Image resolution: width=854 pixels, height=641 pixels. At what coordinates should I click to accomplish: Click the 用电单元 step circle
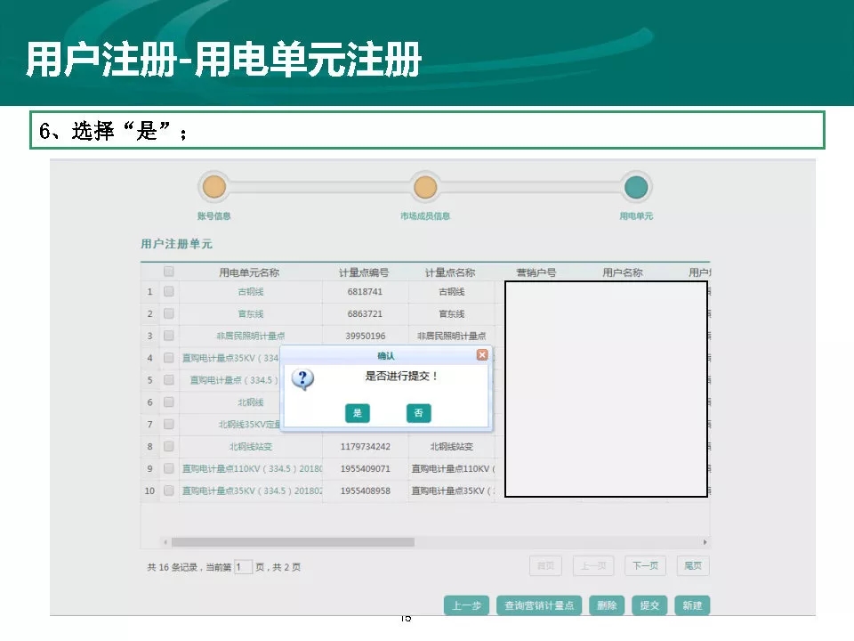(636, 187)
